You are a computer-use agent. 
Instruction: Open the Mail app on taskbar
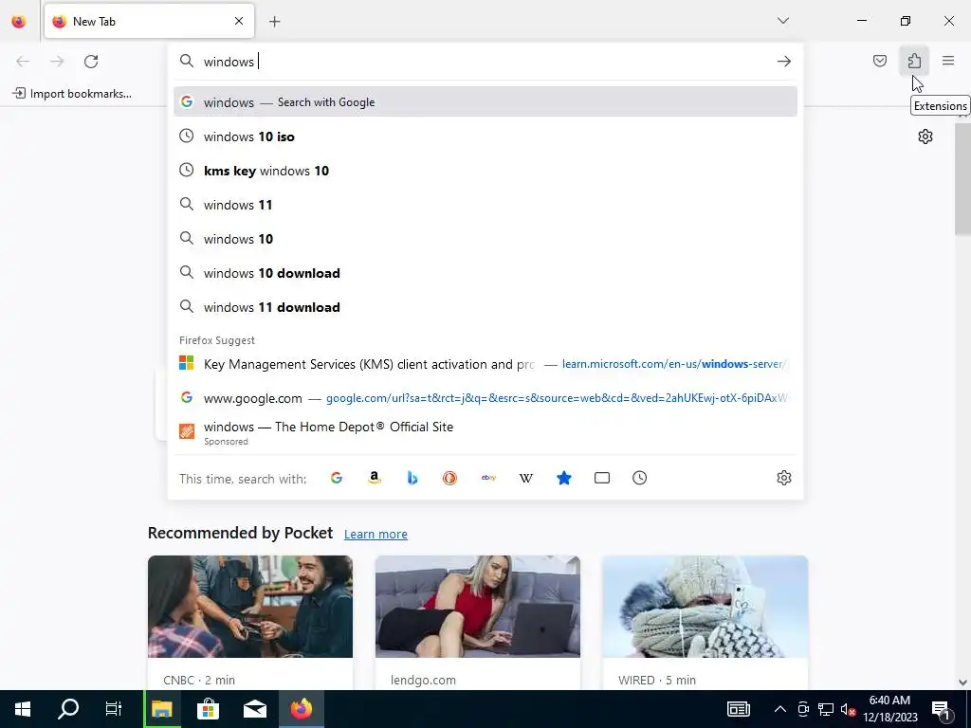point(254,709)
